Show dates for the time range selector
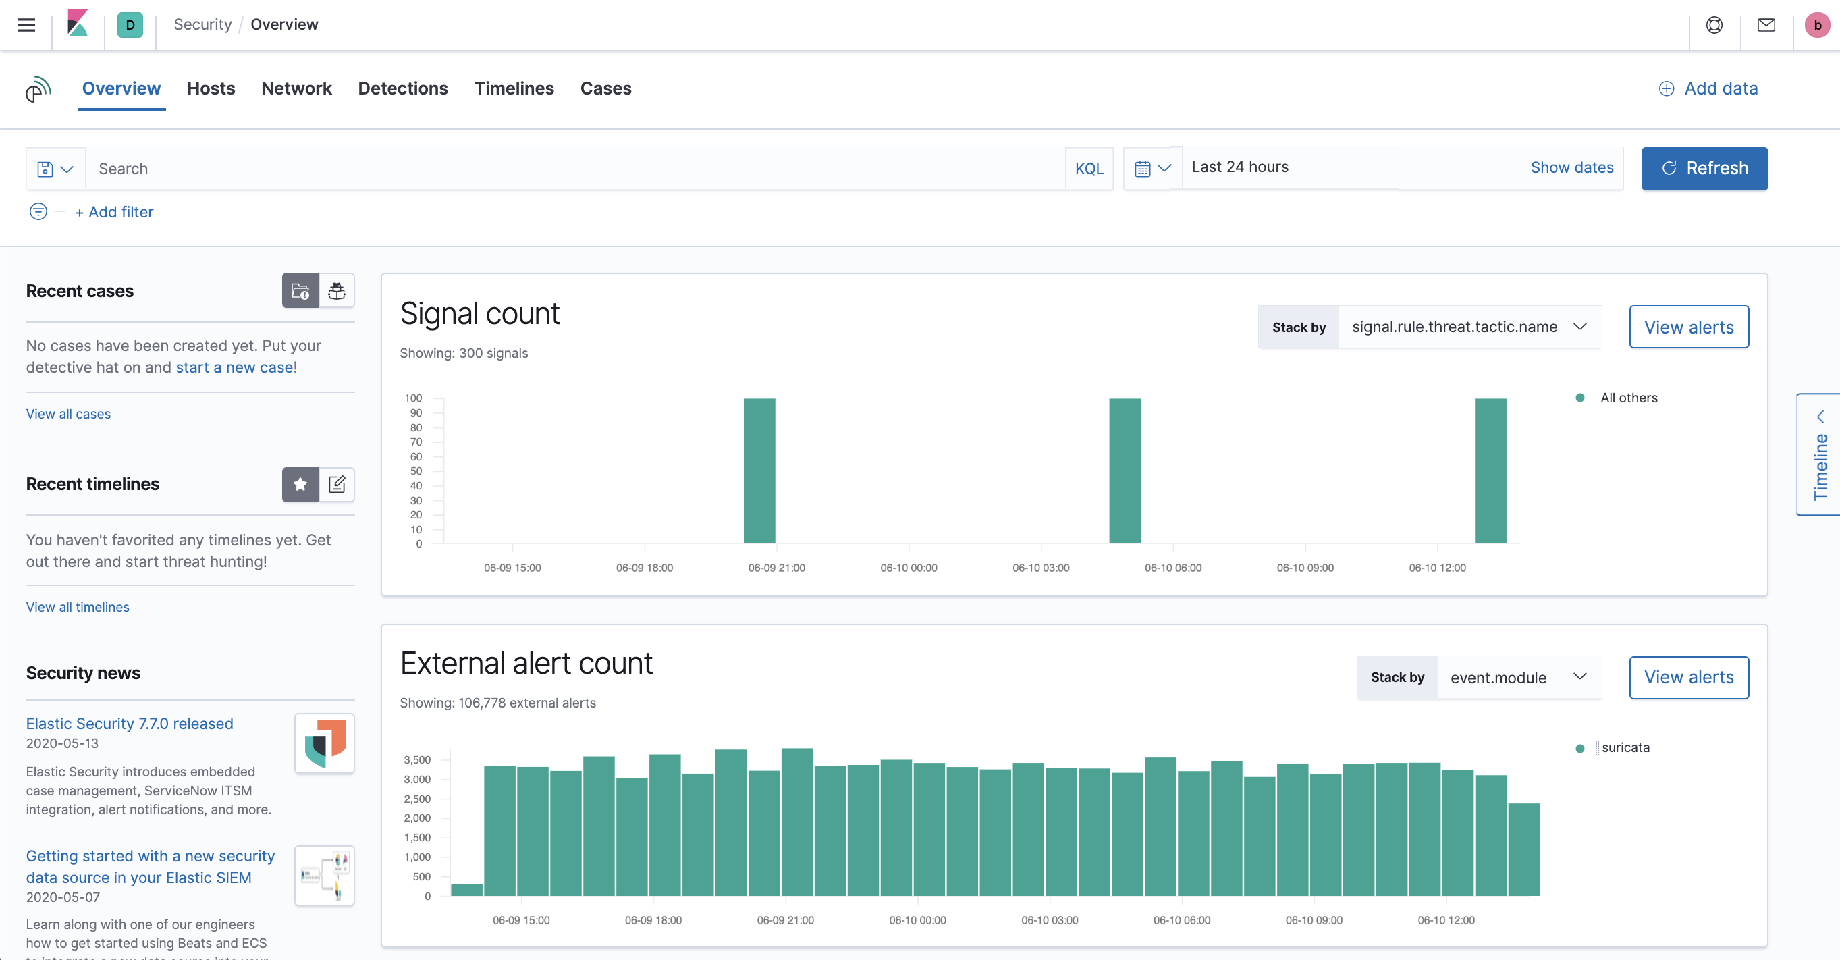This screenshot has height=960, width=1840. point(1571,168)
